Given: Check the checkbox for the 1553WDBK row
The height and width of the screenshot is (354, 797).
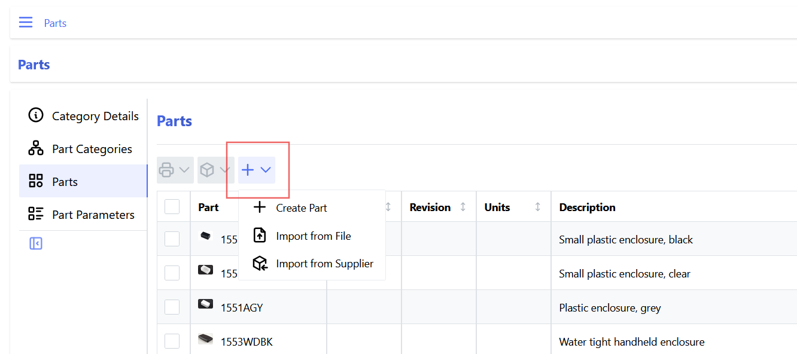Looking at the screenshot, I should point(172,340).
